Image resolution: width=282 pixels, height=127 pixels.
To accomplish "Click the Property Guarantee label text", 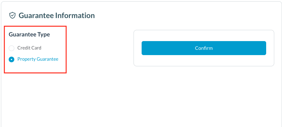I will click(38, 59).
